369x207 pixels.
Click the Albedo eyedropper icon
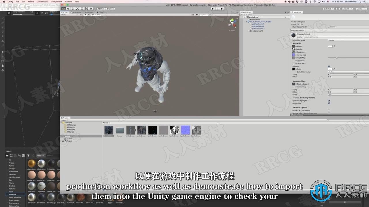334,46
